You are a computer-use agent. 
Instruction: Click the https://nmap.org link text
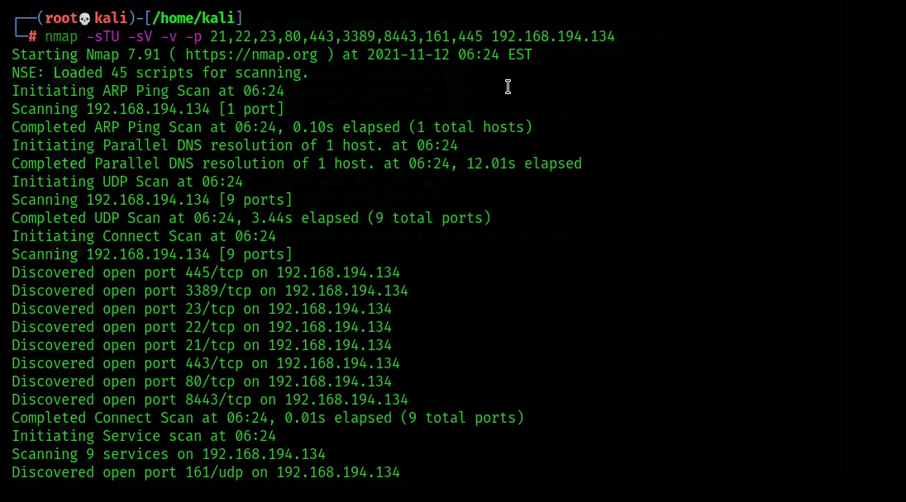251,54
